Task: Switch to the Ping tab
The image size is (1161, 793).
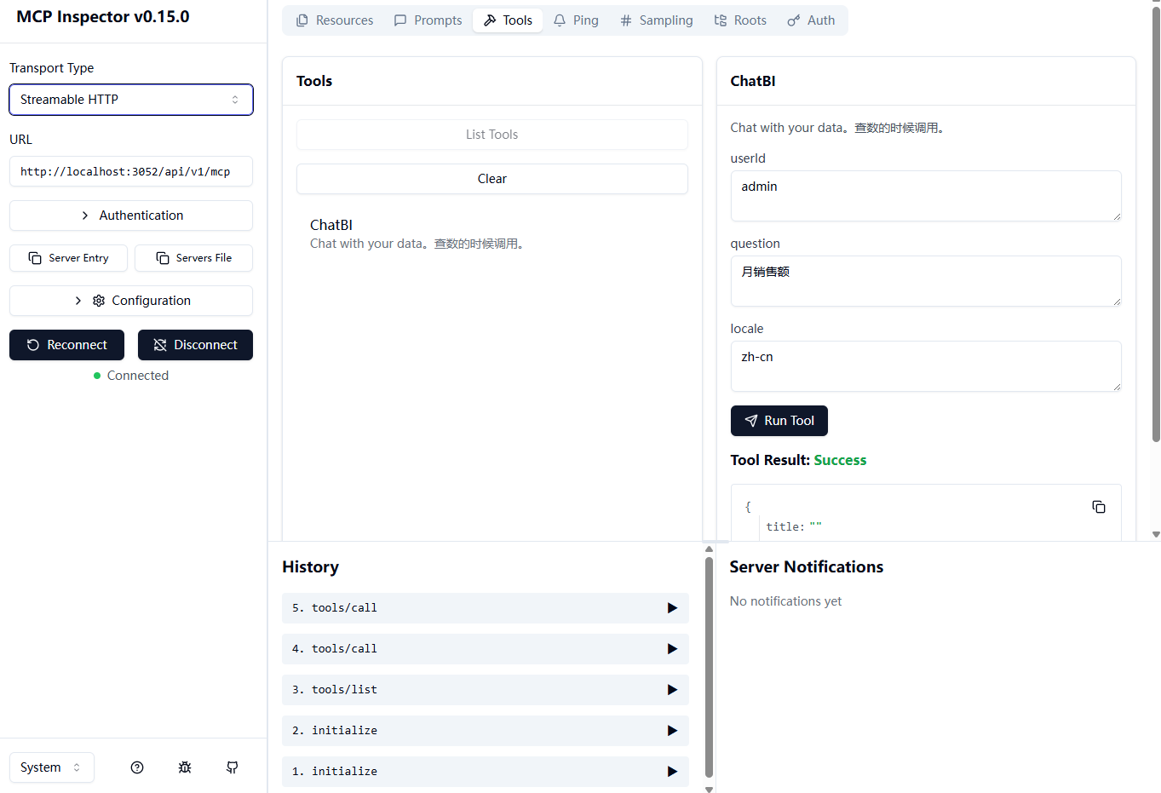Action: [x=576, y=20]
